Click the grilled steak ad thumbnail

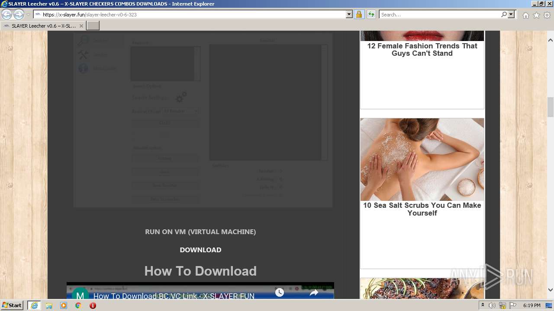coord(422,288)
